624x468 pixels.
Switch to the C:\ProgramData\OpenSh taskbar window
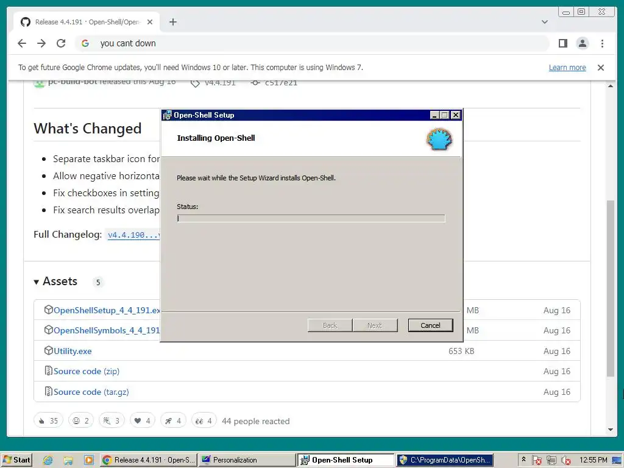click(x=444, y=460)
